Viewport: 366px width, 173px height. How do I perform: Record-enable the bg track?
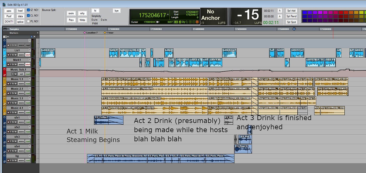tap(9, 160)
